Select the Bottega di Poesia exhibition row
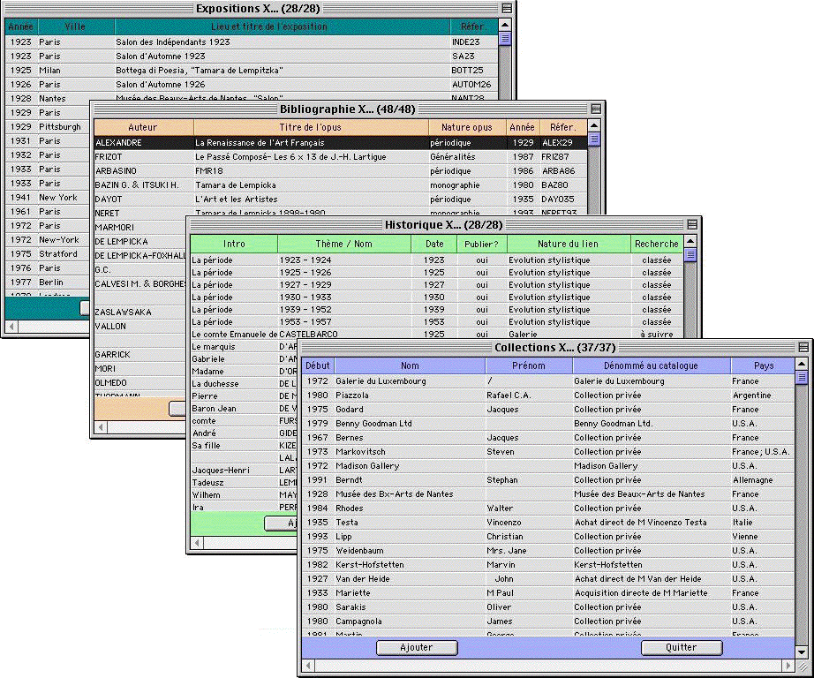 click(252, 70)
